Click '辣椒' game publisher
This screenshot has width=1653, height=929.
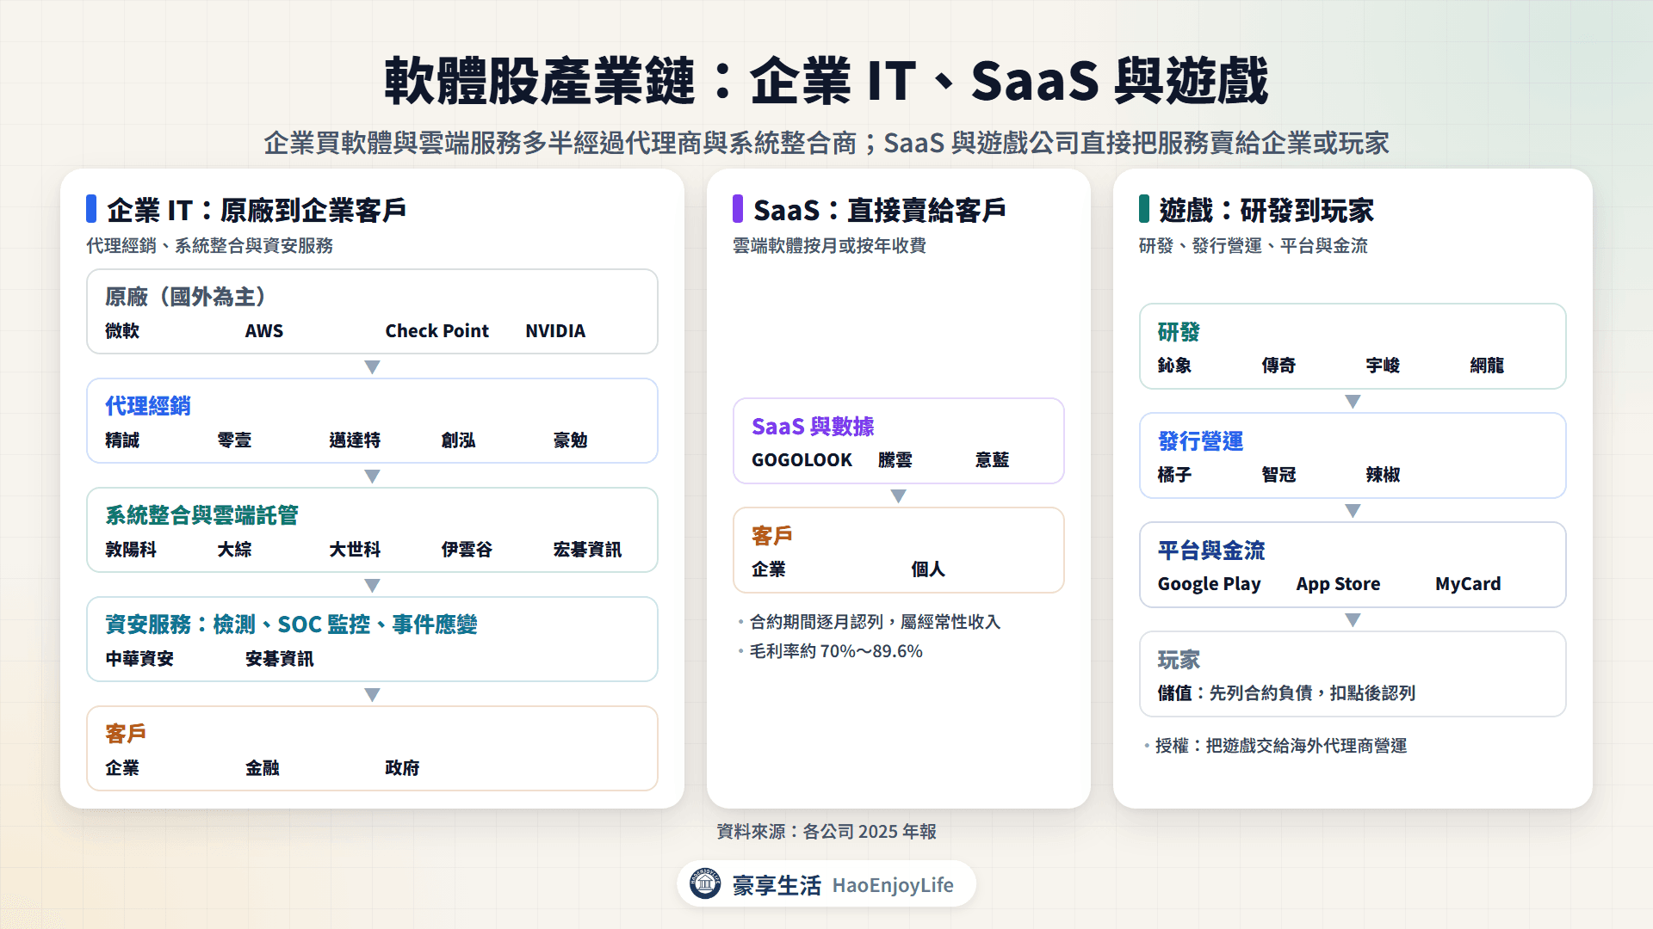(x=1383, y=475)
